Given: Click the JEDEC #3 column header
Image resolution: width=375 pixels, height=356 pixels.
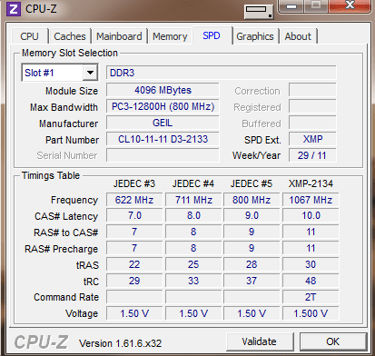Looking at the screenshot, I should pyautogui.click(x=134, y=183).
